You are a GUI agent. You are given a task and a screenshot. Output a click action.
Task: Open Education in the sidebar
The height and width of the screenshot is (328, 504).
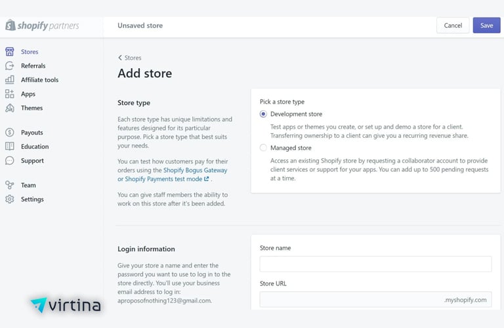(35, 147)
